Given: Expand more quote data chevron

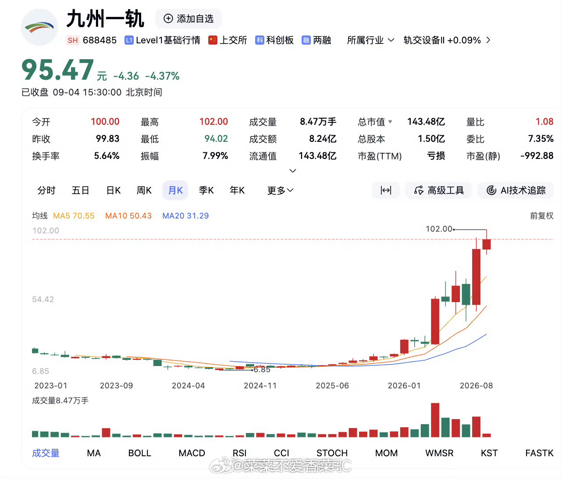Looking at the screenshot, I should coord(293,170).
